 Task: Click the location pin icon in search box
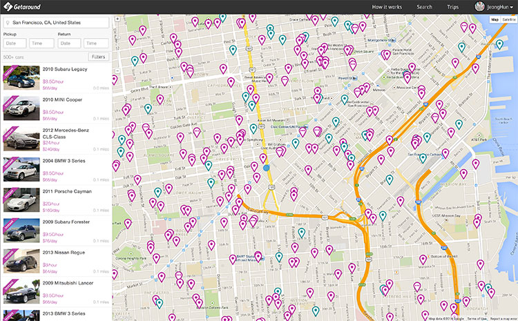[x=8, y=23]
